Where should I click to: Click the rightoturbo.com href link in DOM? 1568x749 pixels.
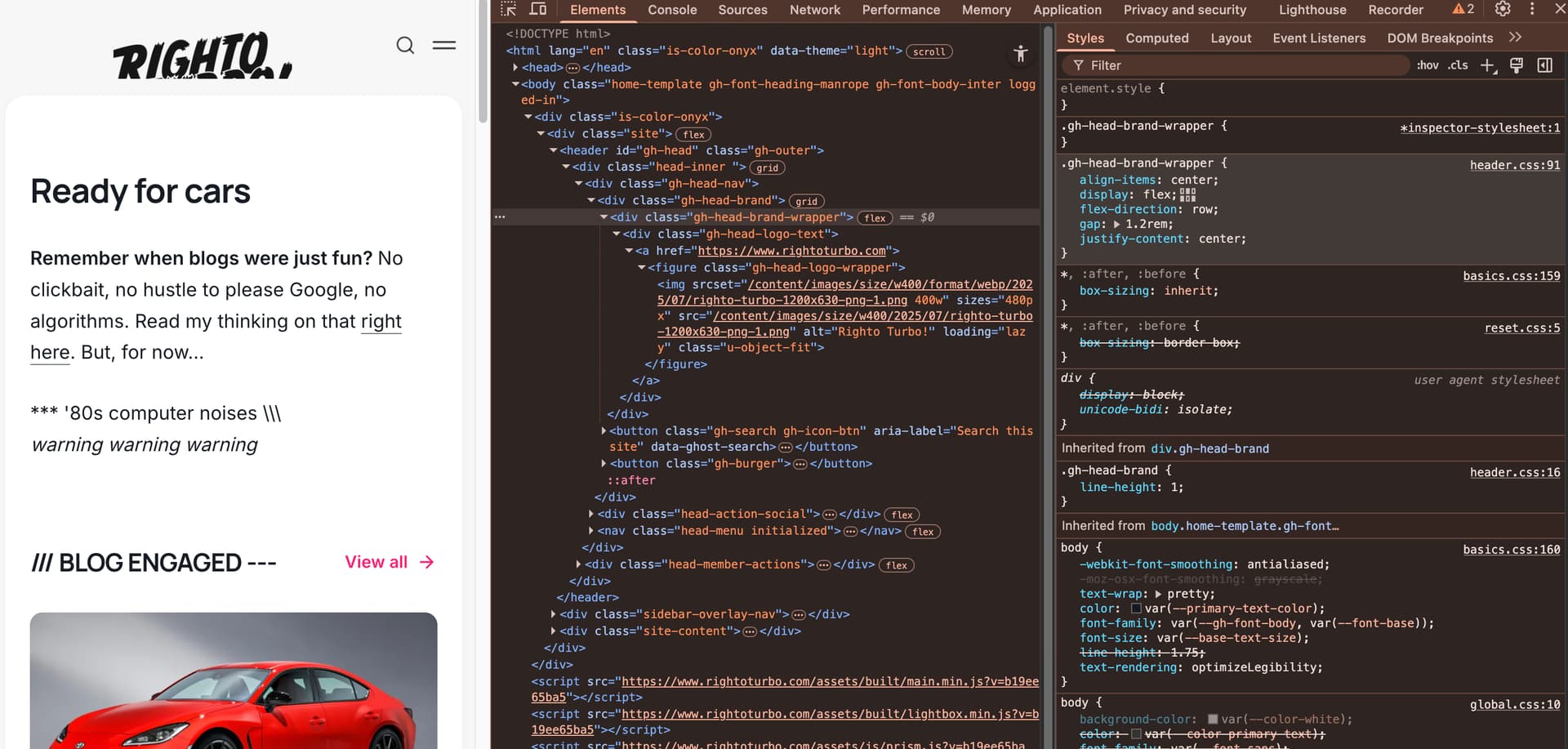point(791,251)
